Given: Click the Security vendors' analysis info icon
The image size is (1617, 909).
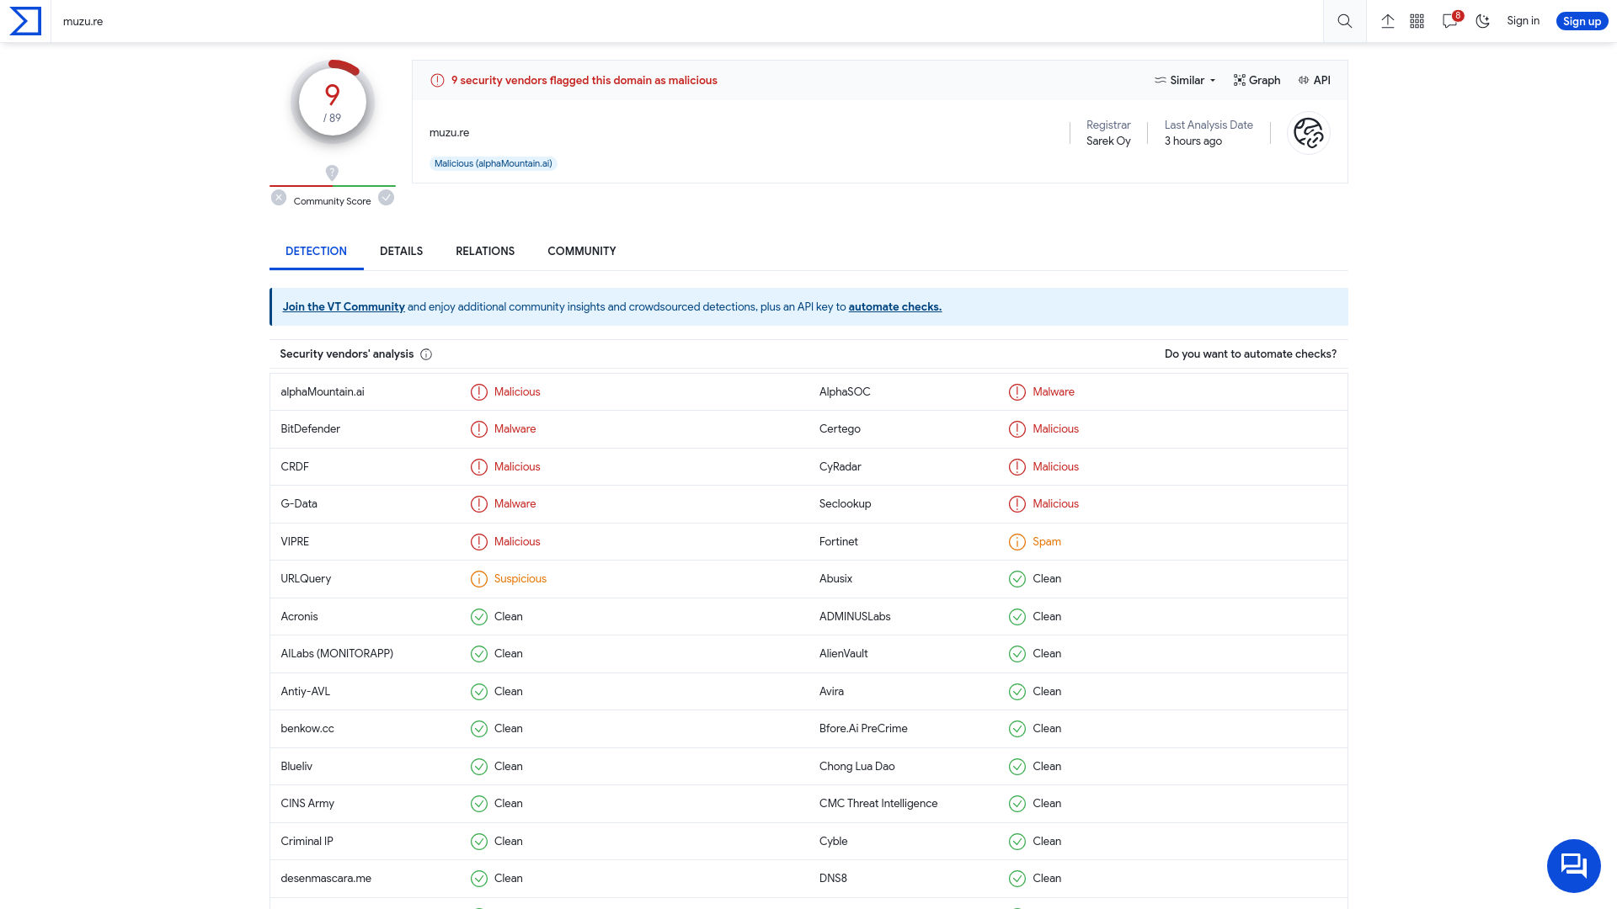Looking at the screenshot, I should pos(426,354).
